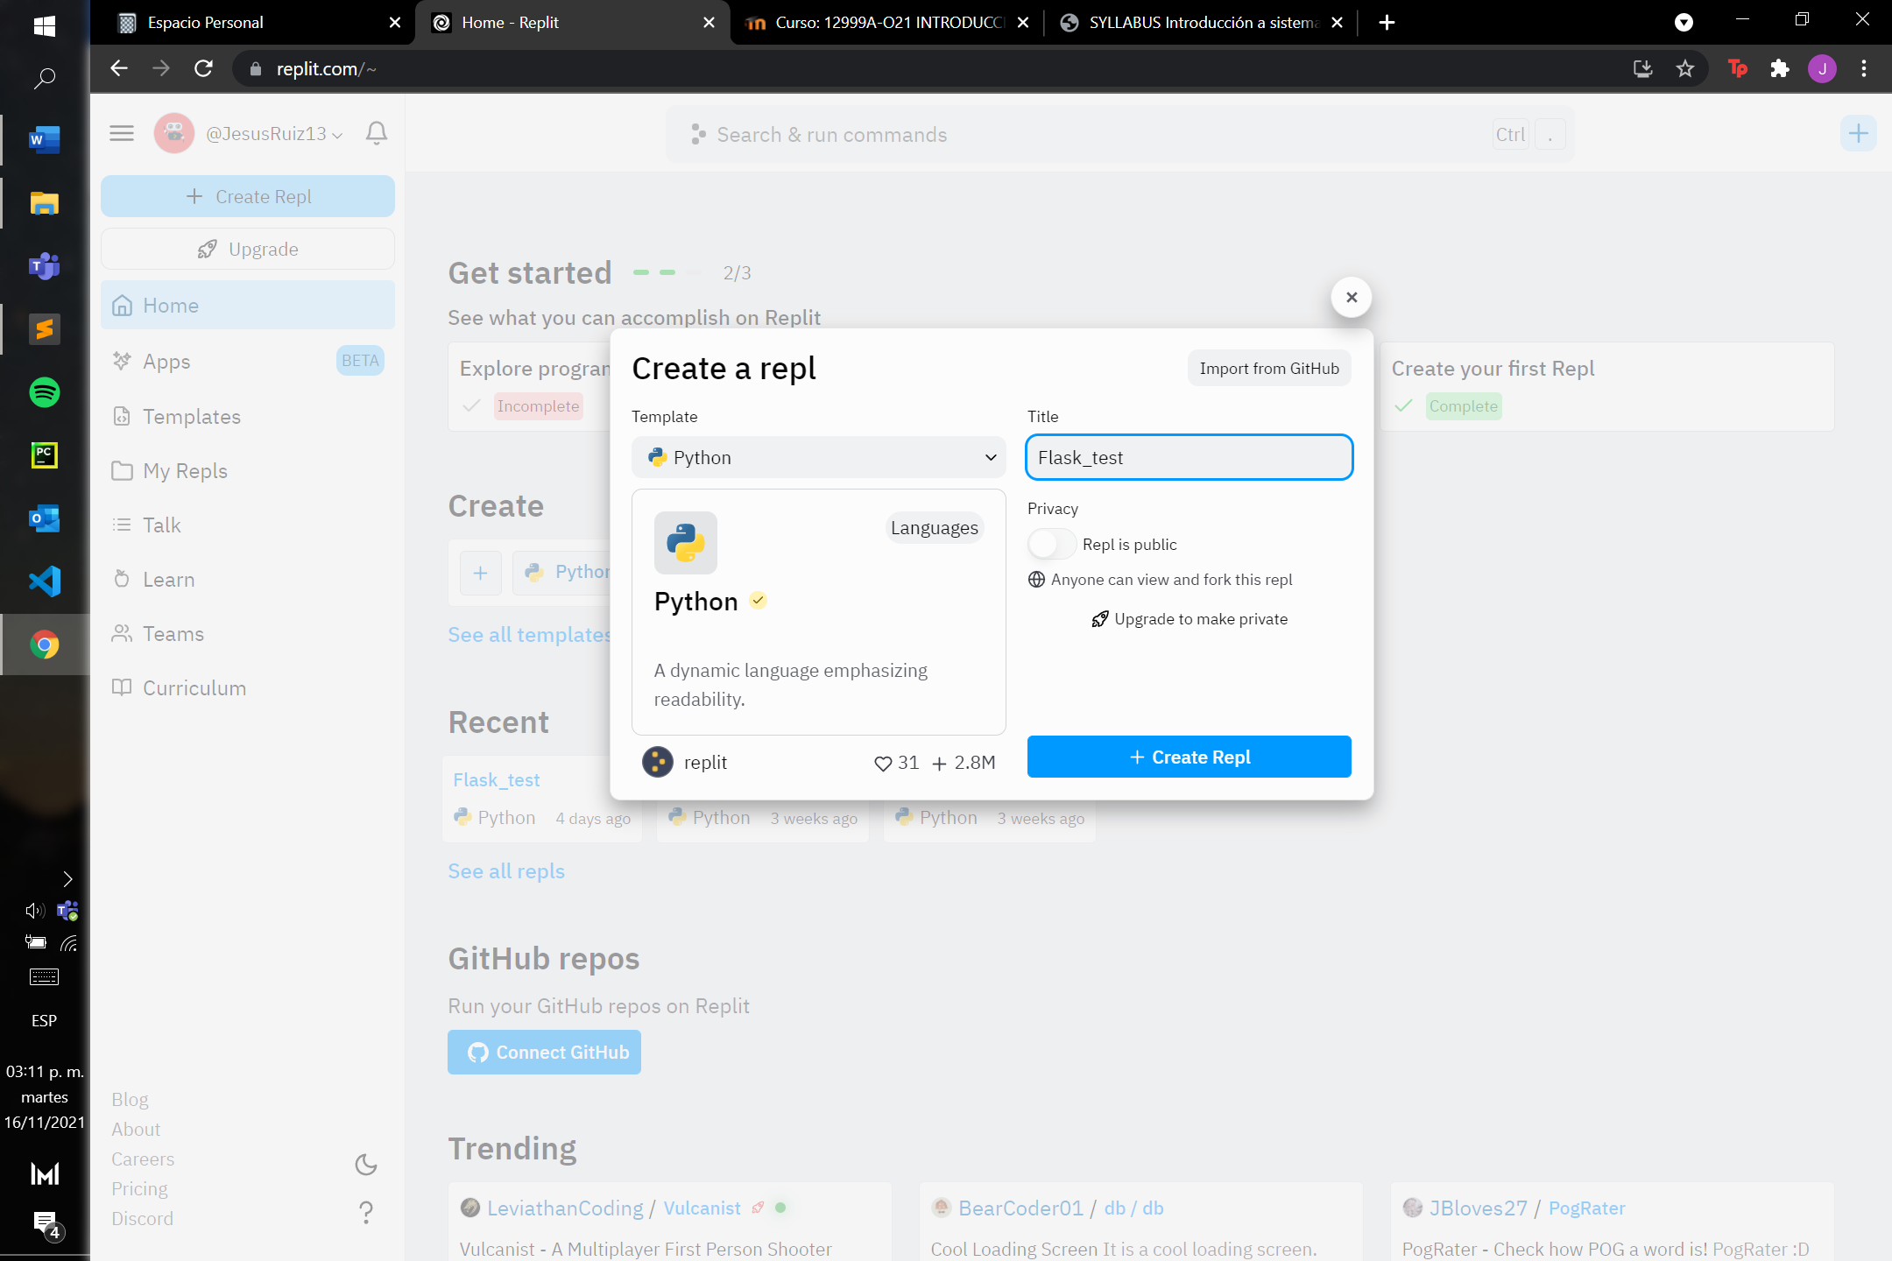Open a new browser tab

coord(1387,23)
